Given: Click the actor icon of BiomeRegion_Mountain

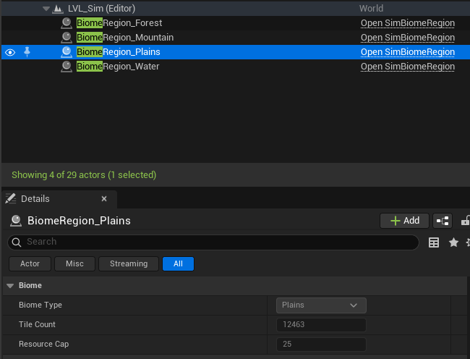Looking at the screenshot, I should click(x=67, y=38).
